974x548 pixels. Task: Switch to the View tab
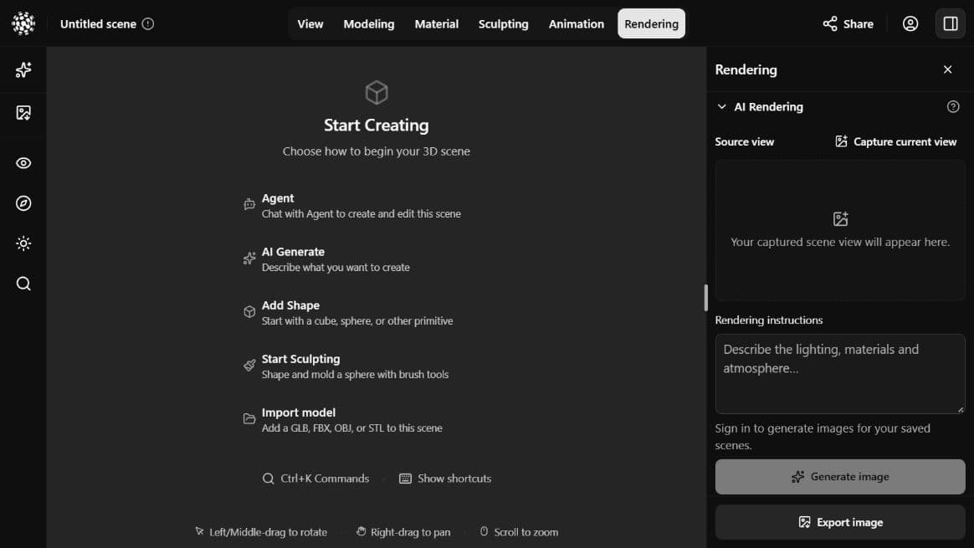(x=310, y=23)
